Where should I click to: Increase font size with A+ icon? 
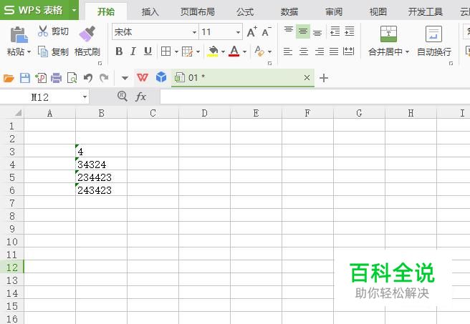point(251,31)
